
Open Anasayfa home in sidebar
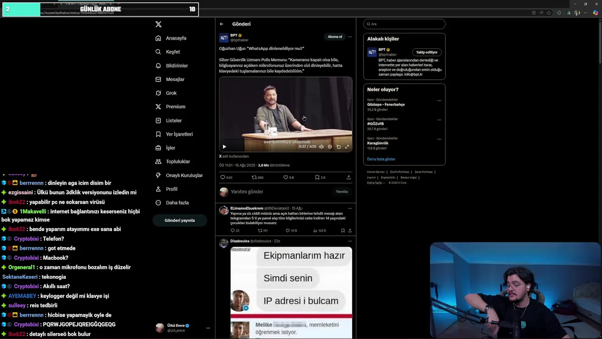click(171, 38)
